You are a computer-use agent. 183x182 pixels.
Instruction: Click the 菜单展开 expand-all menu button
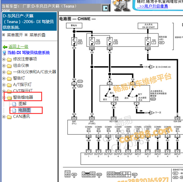15,35
